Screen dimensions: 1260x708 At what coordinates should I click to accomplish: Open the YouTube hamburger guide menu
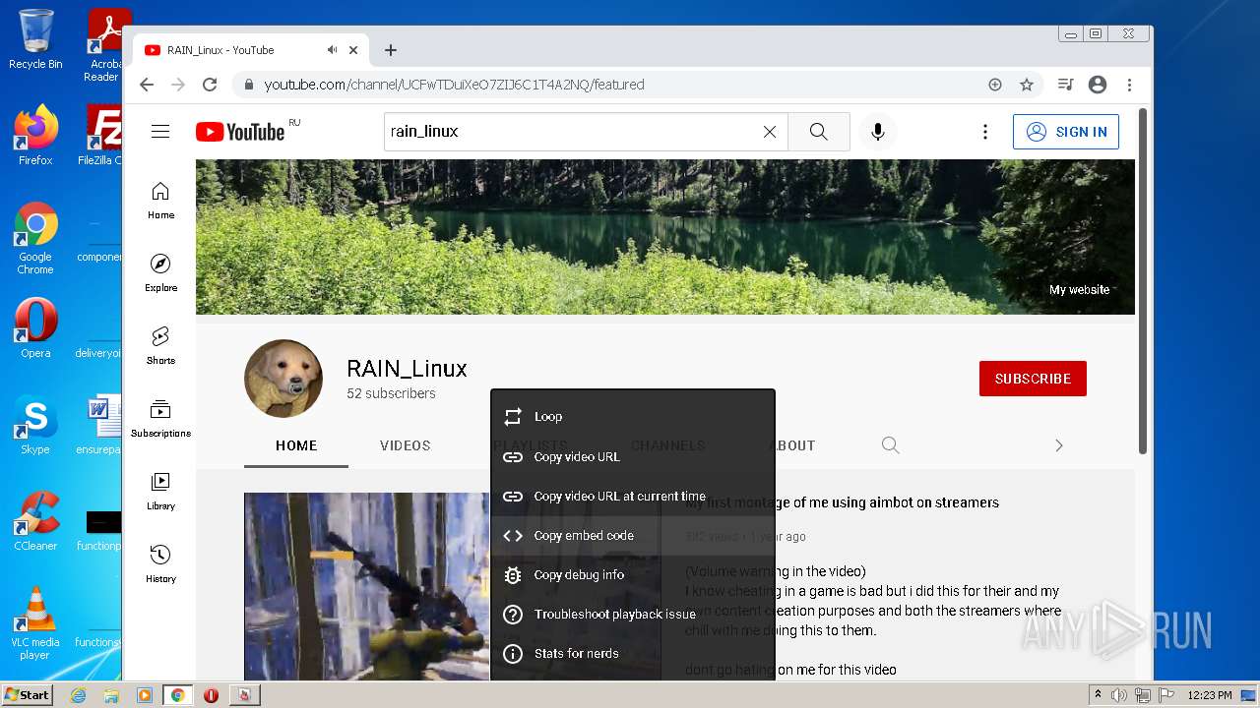pyautogui.click(x=160, y=132)
